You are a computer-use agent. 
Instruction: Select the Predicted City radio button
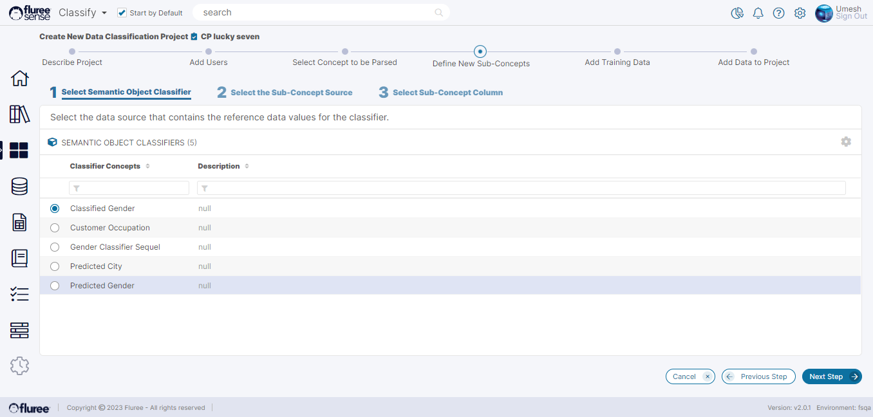tap(55, 266)
